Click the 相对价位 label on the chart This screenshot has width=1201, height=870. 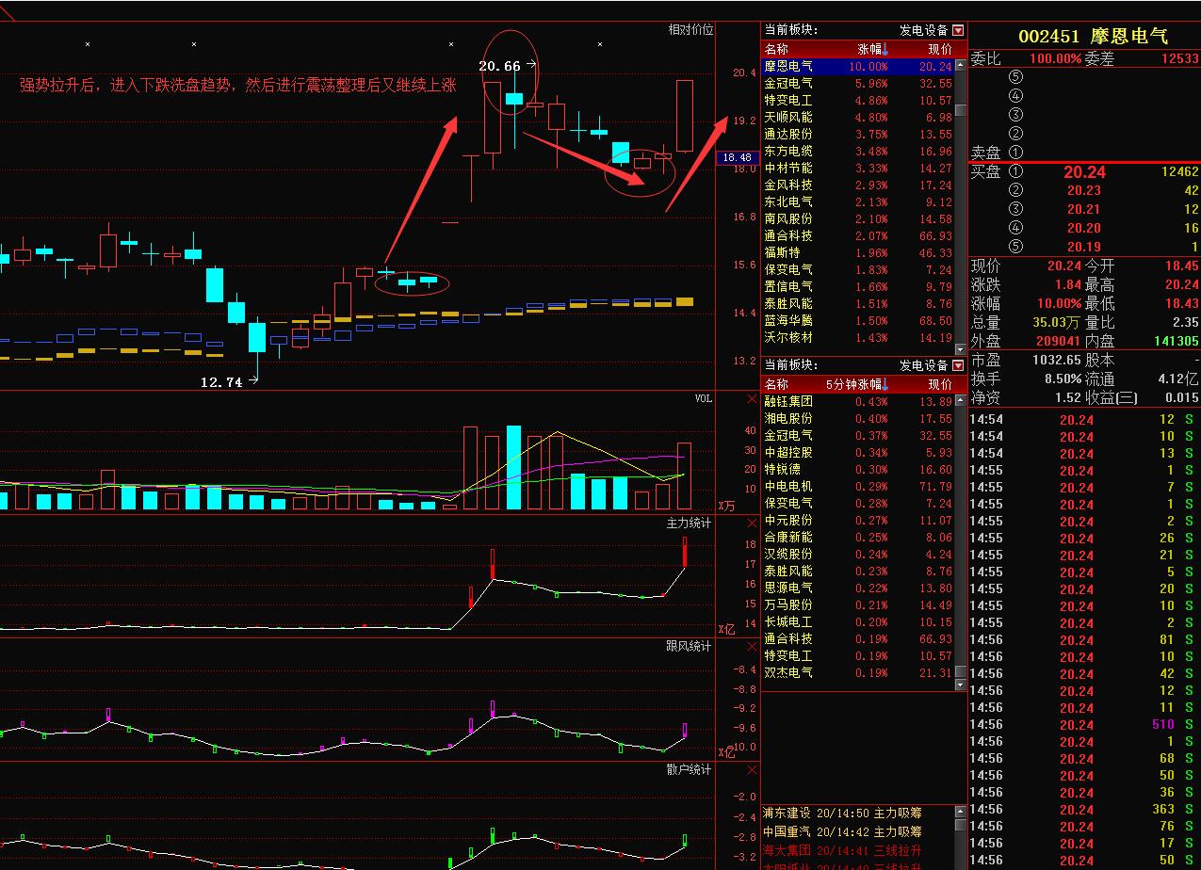click(x=690, y=30)
